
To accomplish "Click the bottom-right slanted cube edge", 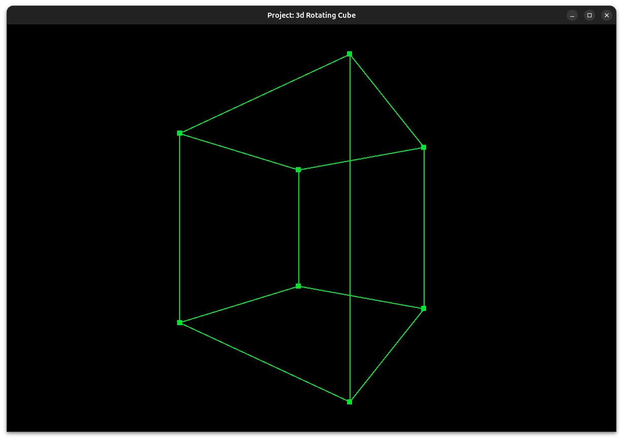I will pyautogui.click(x=387, y=355).
